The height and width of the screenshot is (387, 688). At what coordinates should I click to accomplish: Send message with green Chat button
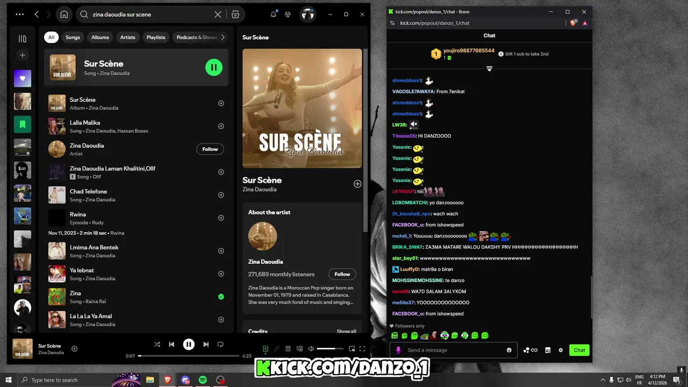point(579,350)
